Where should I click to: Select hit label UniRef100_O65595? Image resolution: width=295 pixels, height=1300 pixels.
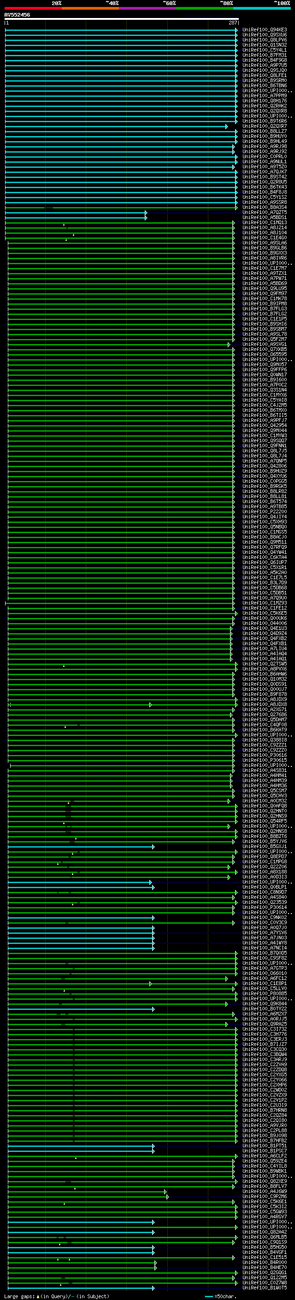pos(264,354)
